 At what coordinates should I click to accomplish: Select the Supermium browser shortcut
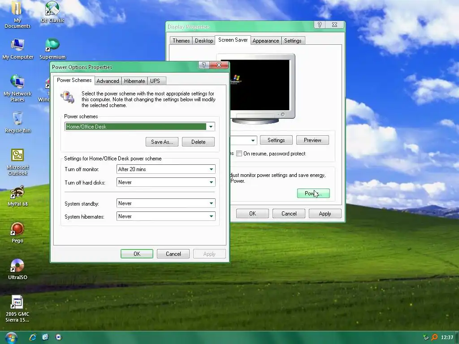[52, 48]
